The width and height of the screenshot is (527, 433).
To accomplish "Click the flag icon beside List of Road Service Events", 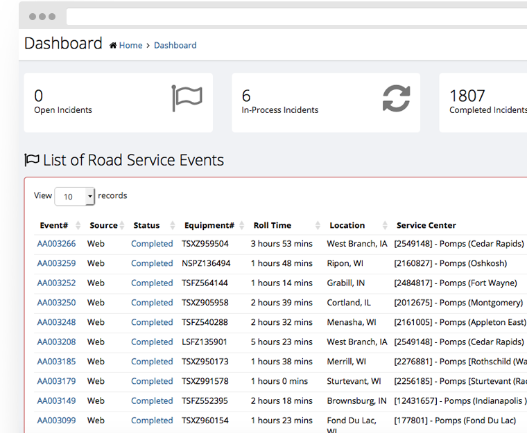I will point(32,160).
